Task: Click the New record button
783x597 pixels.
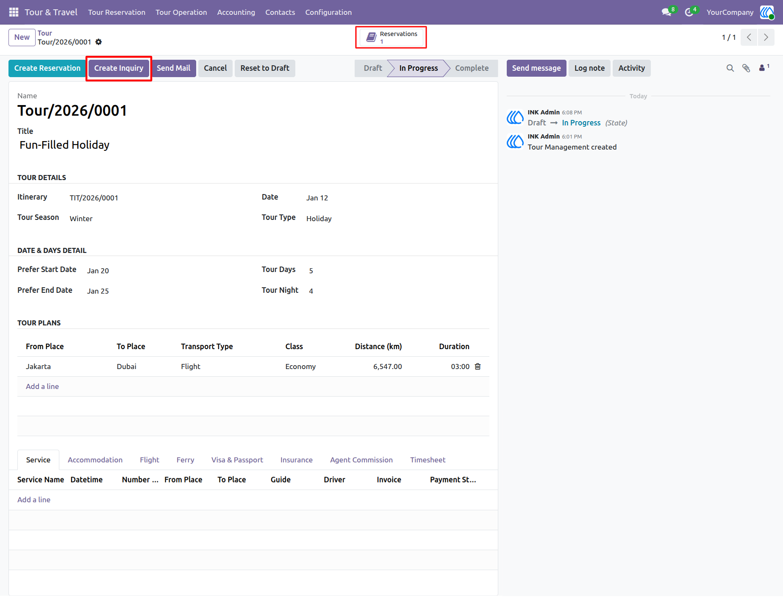Action: (x=22, y=37)
